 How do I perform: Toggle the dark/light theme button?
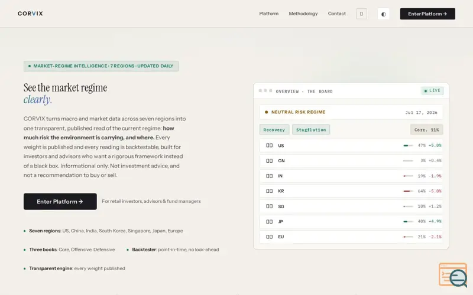click(x=383, y=14)
